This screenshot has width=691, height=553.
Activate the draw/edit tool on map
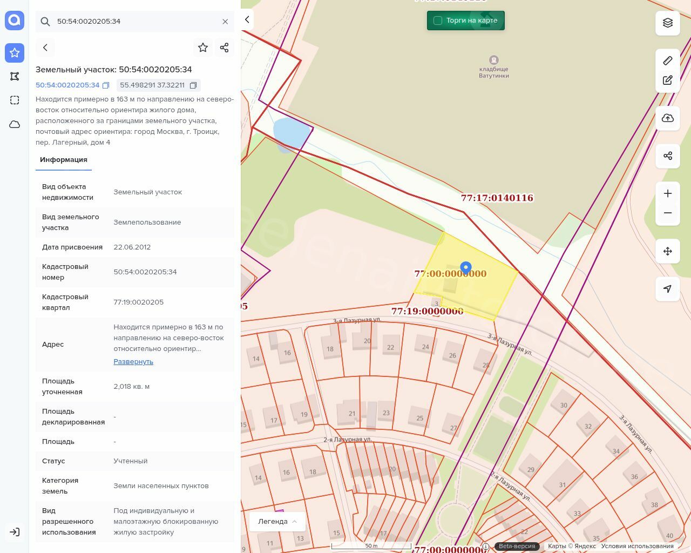coord(668,80)
